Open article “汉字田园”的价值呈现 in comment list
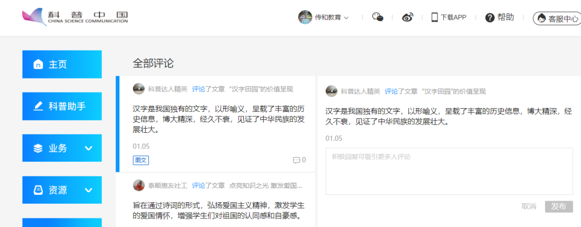 click(x=261, y=89)
